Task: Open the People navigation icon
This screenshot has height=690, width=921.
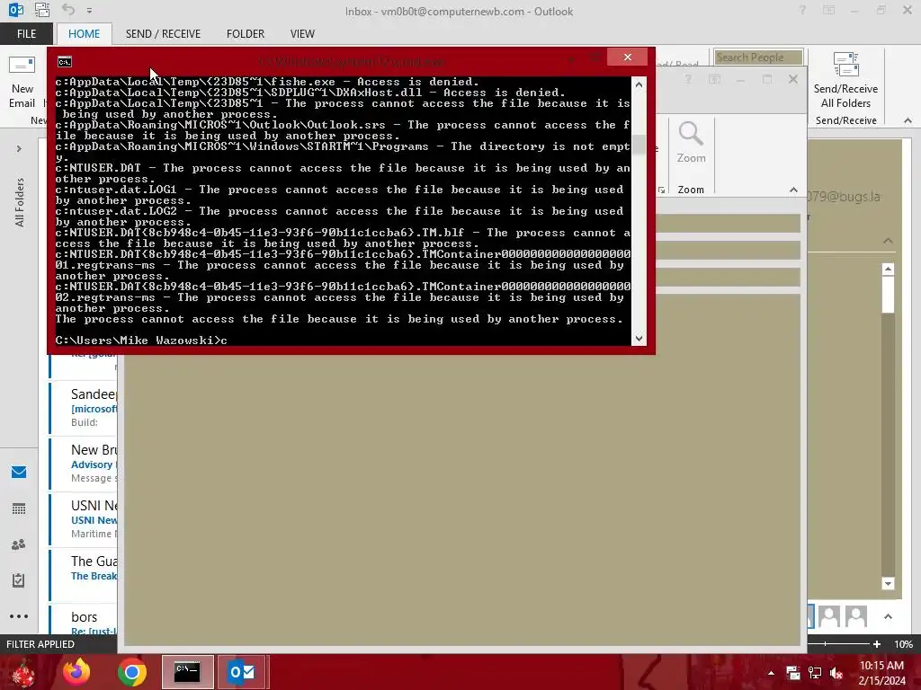Action: coord(19,544)
